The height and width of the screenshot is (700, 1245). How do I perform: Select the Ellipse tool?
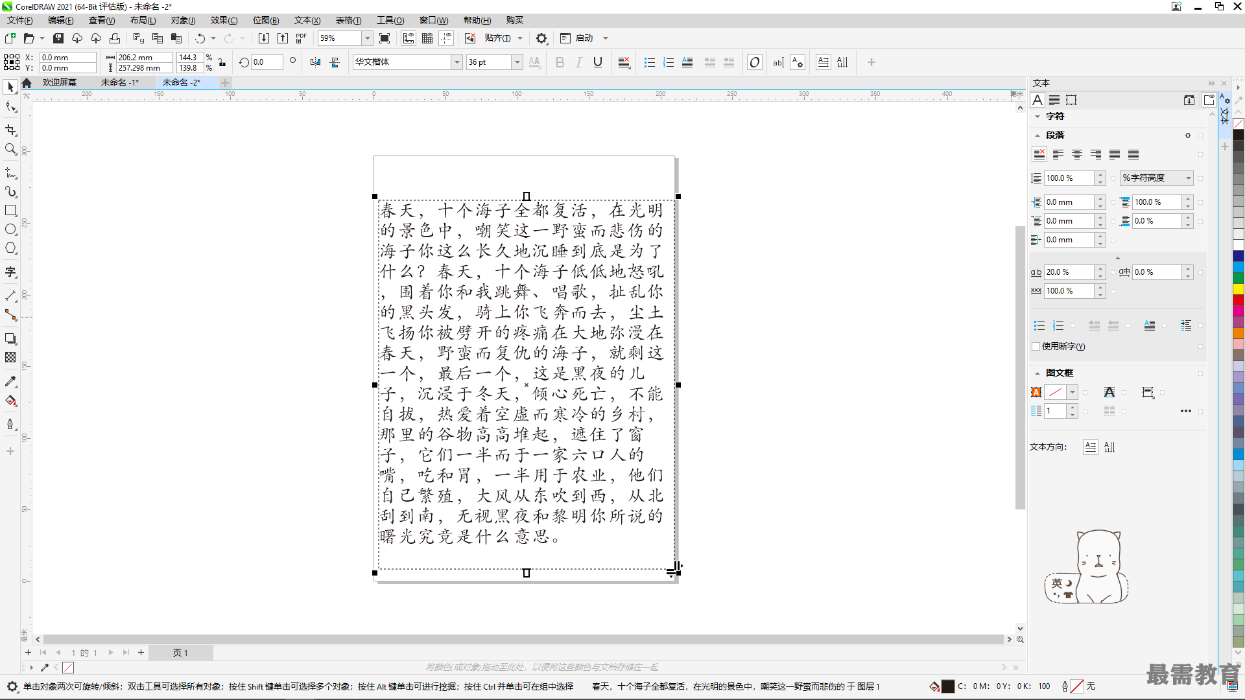click(x=10, y=229)
